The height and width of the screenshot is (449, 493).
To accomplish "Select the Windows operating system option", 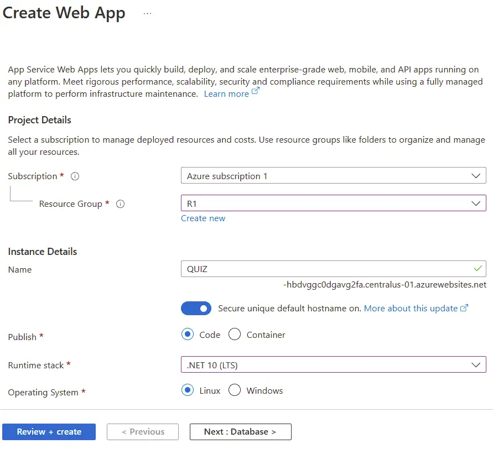I will pos(235,390).
